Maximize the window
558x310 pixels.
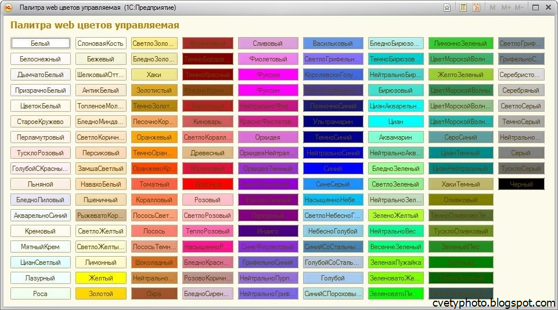click(535, 8)
